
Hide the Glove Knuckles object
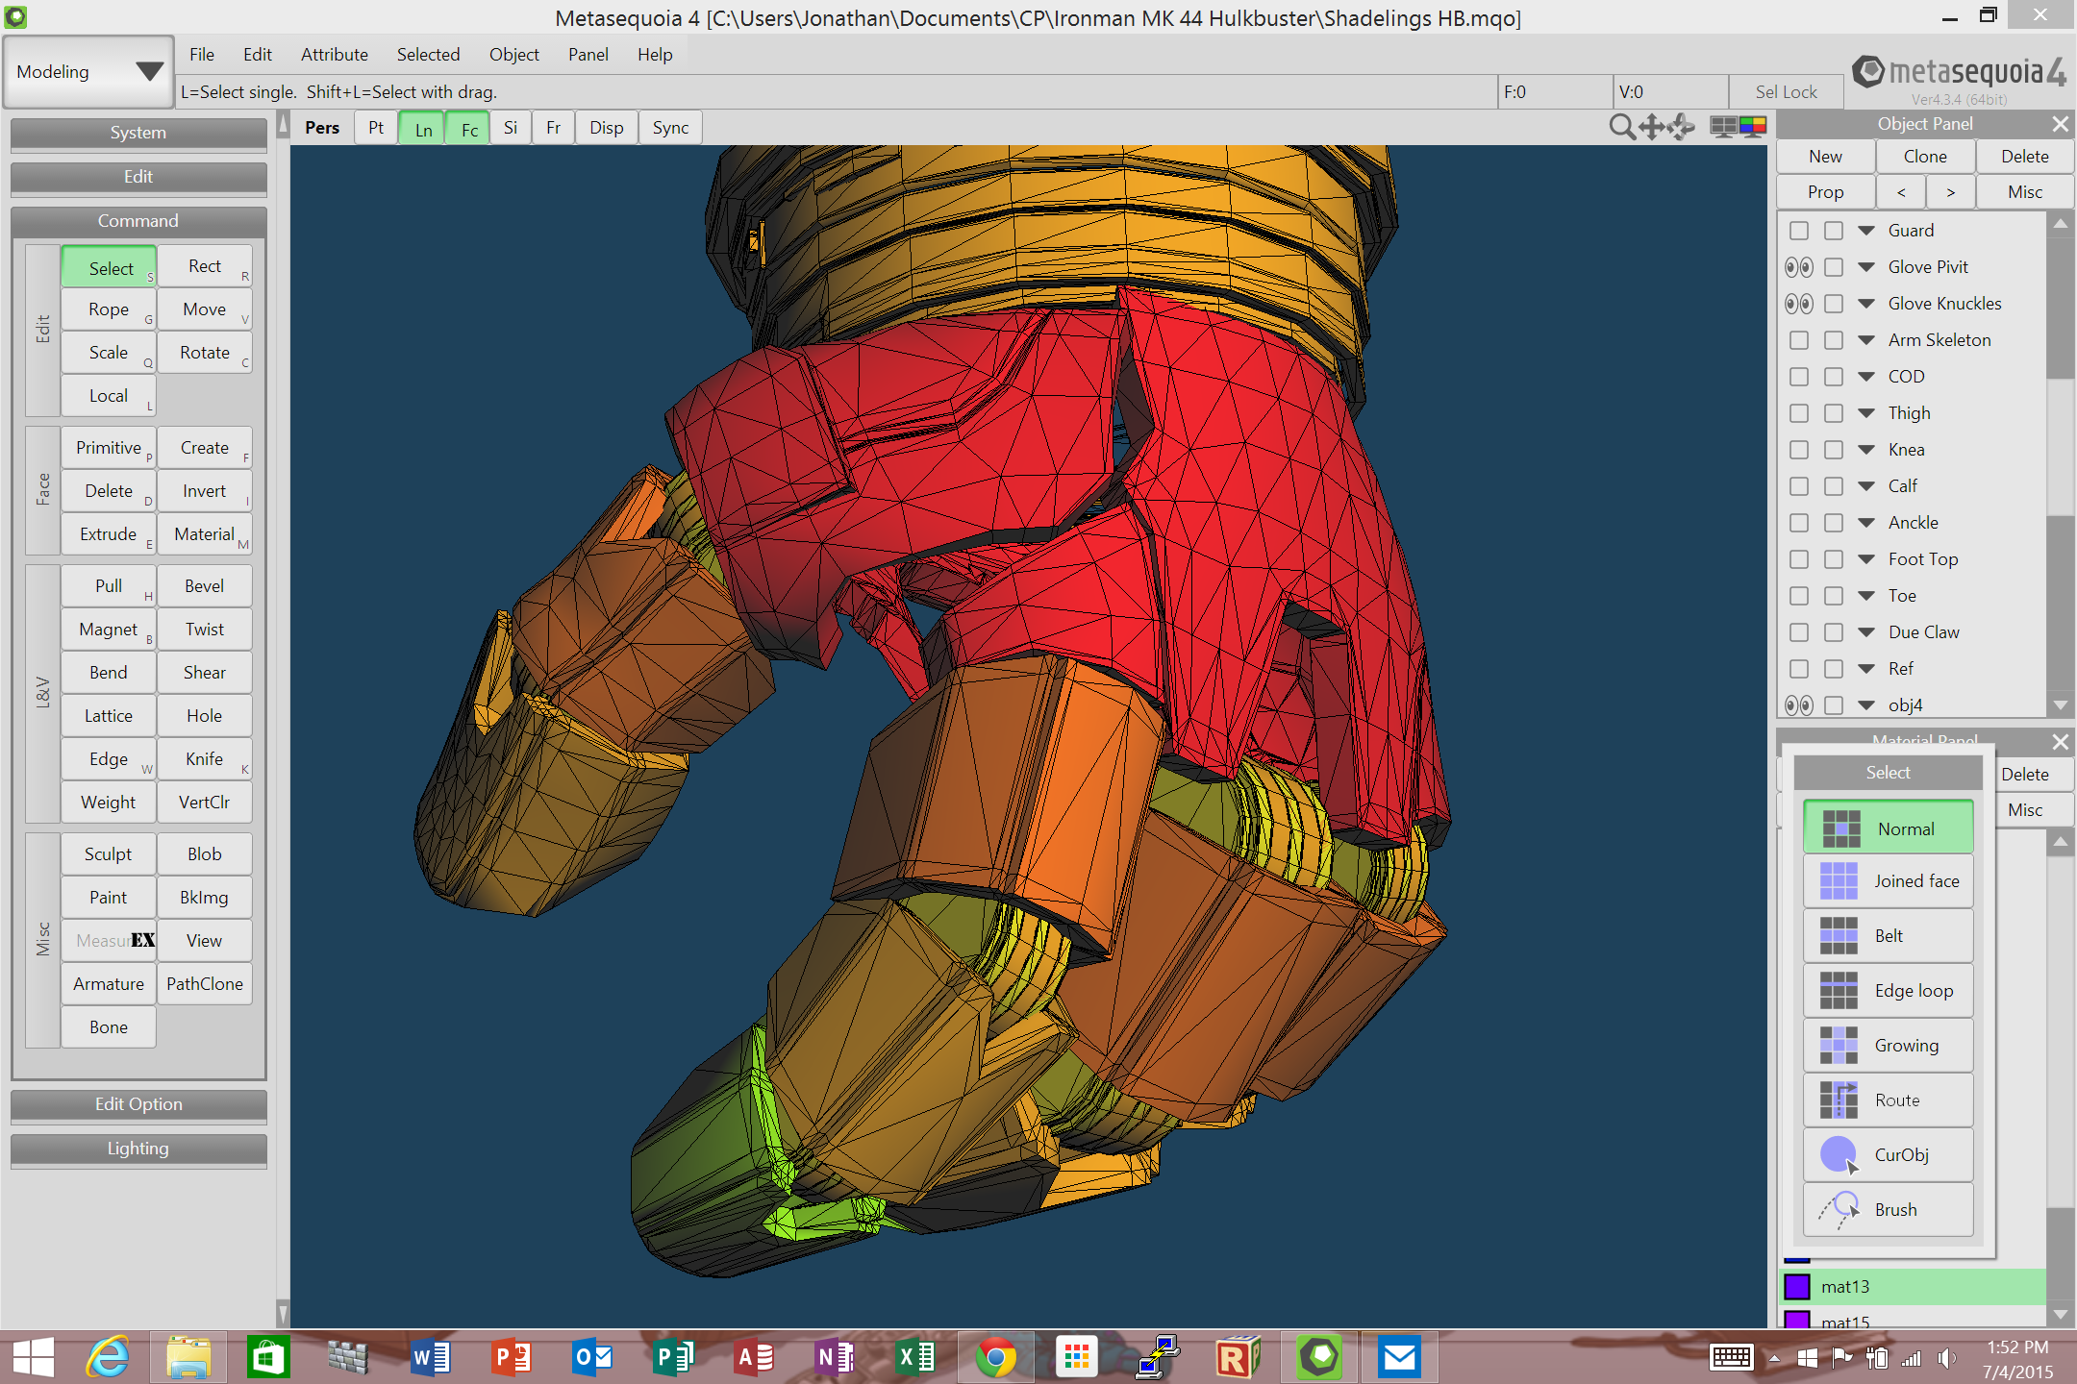pyautogui.click(x=1799, y=304)
